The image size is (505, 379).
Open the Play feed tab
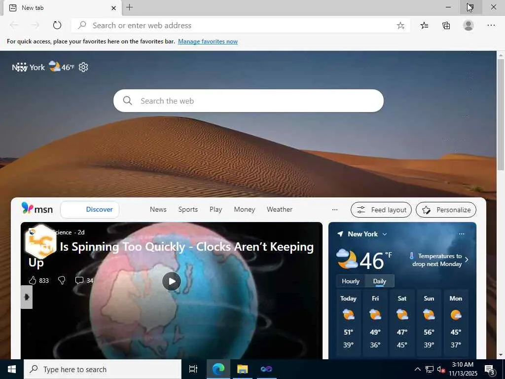tap(216, 209)
